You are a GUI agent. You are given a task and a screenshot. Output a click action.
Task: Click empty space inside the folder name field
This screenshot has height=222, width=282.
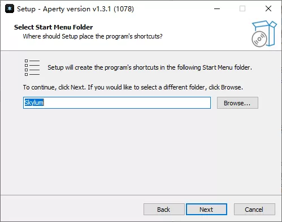(128, 103)
